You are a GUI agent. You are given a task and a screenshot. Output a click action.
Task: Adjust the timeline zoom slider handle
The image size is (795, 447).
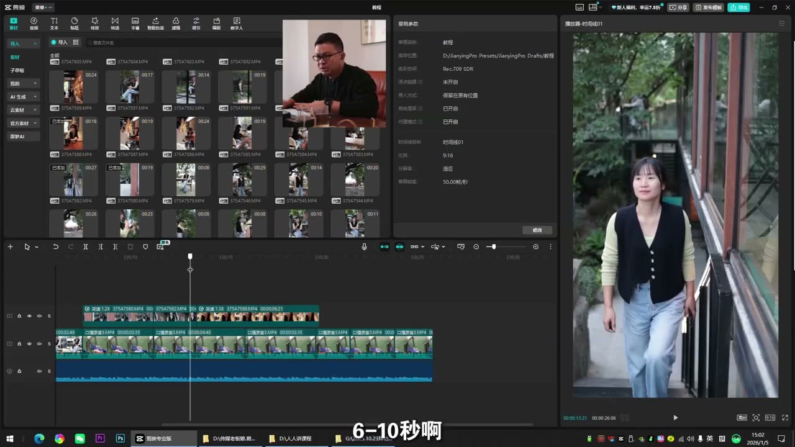coord(494,246)
